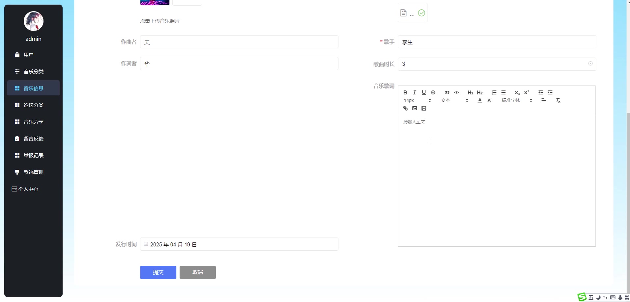
Task: Apply subscript formatting in the editor
Action: [x=517, y=92]
